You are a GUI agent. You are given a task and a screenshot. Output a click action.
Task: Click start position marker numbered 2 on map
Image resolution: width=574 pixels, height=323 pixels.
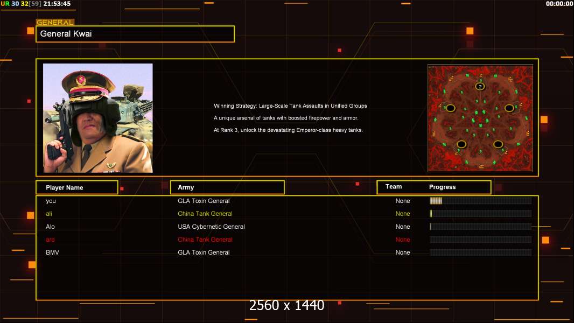coord(480,87)
